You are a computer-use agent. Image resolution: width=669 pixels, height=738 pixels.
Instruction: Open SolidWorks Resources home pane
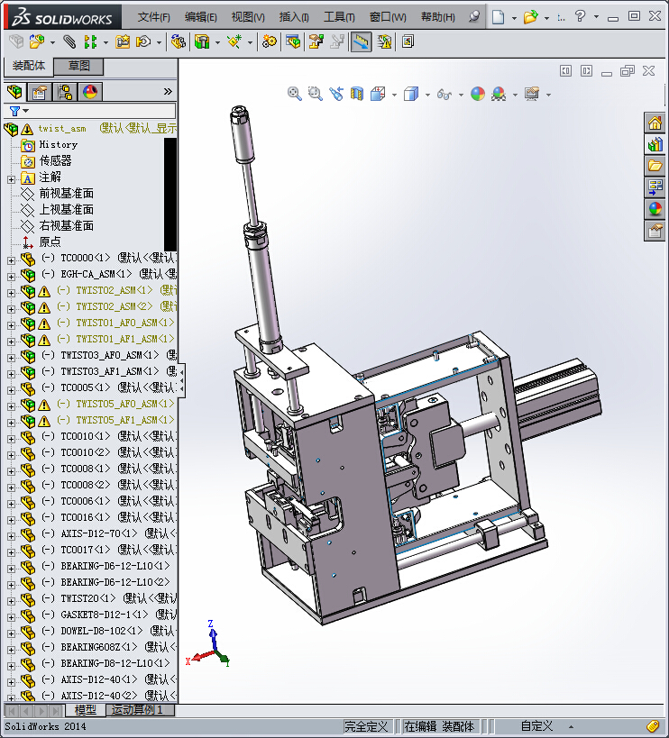click(x=655, y=123)
